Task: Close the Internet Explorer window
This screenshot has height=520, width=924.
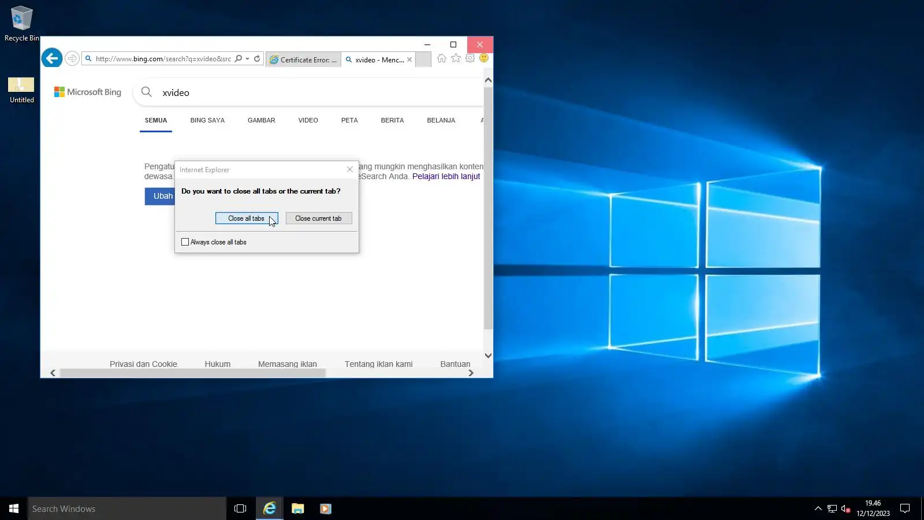Action: tap(480, 44)
